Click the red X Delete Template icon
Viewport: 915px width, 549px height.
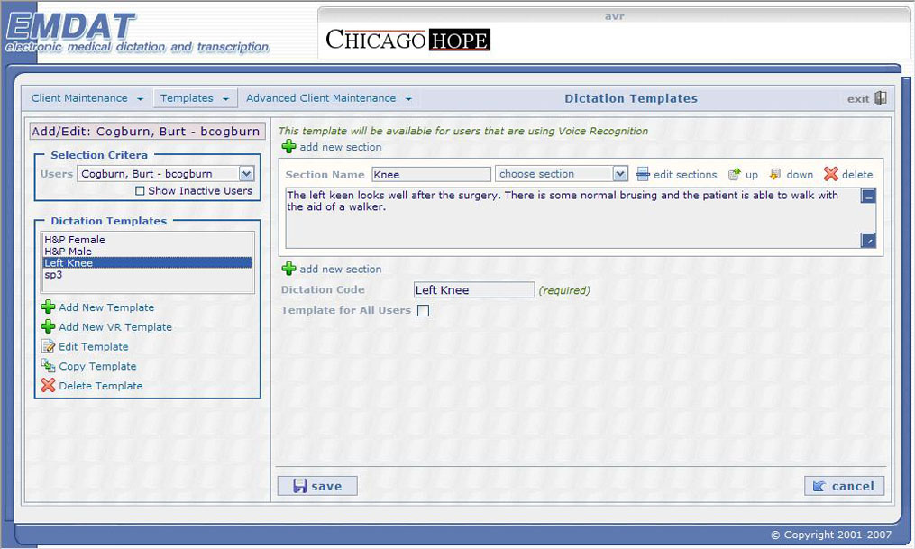point(49,386)
